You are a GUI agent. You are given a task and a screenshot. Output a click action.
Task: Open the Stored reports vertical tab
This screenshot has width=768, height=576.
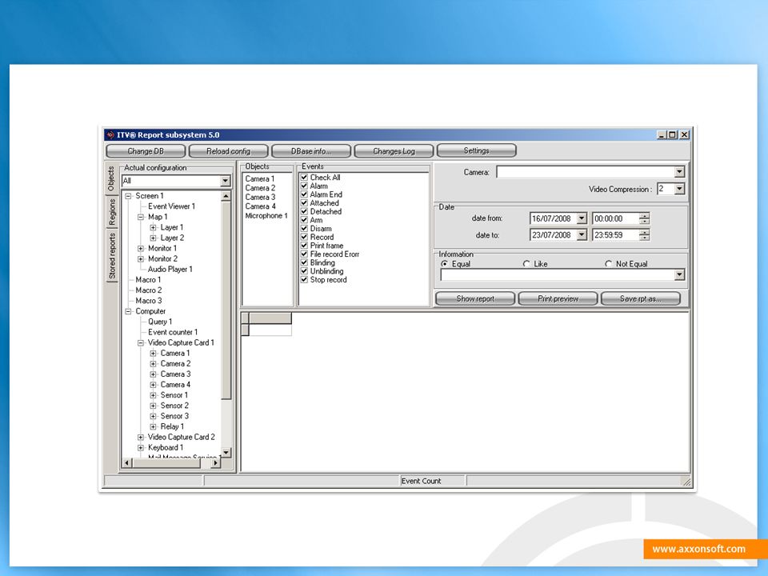112,256
